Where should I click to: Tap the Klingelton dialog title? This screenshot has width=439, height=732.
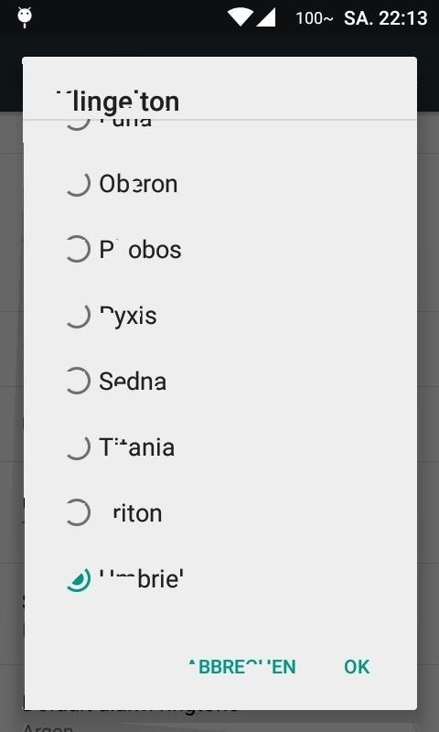[117, 102]
